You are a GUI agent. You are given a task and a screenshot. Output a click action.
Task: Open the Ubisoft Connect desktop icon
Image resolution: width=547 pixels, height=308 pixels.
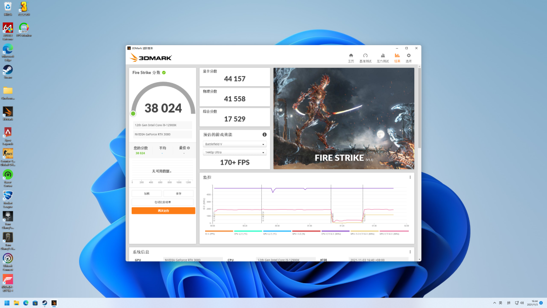8,262
